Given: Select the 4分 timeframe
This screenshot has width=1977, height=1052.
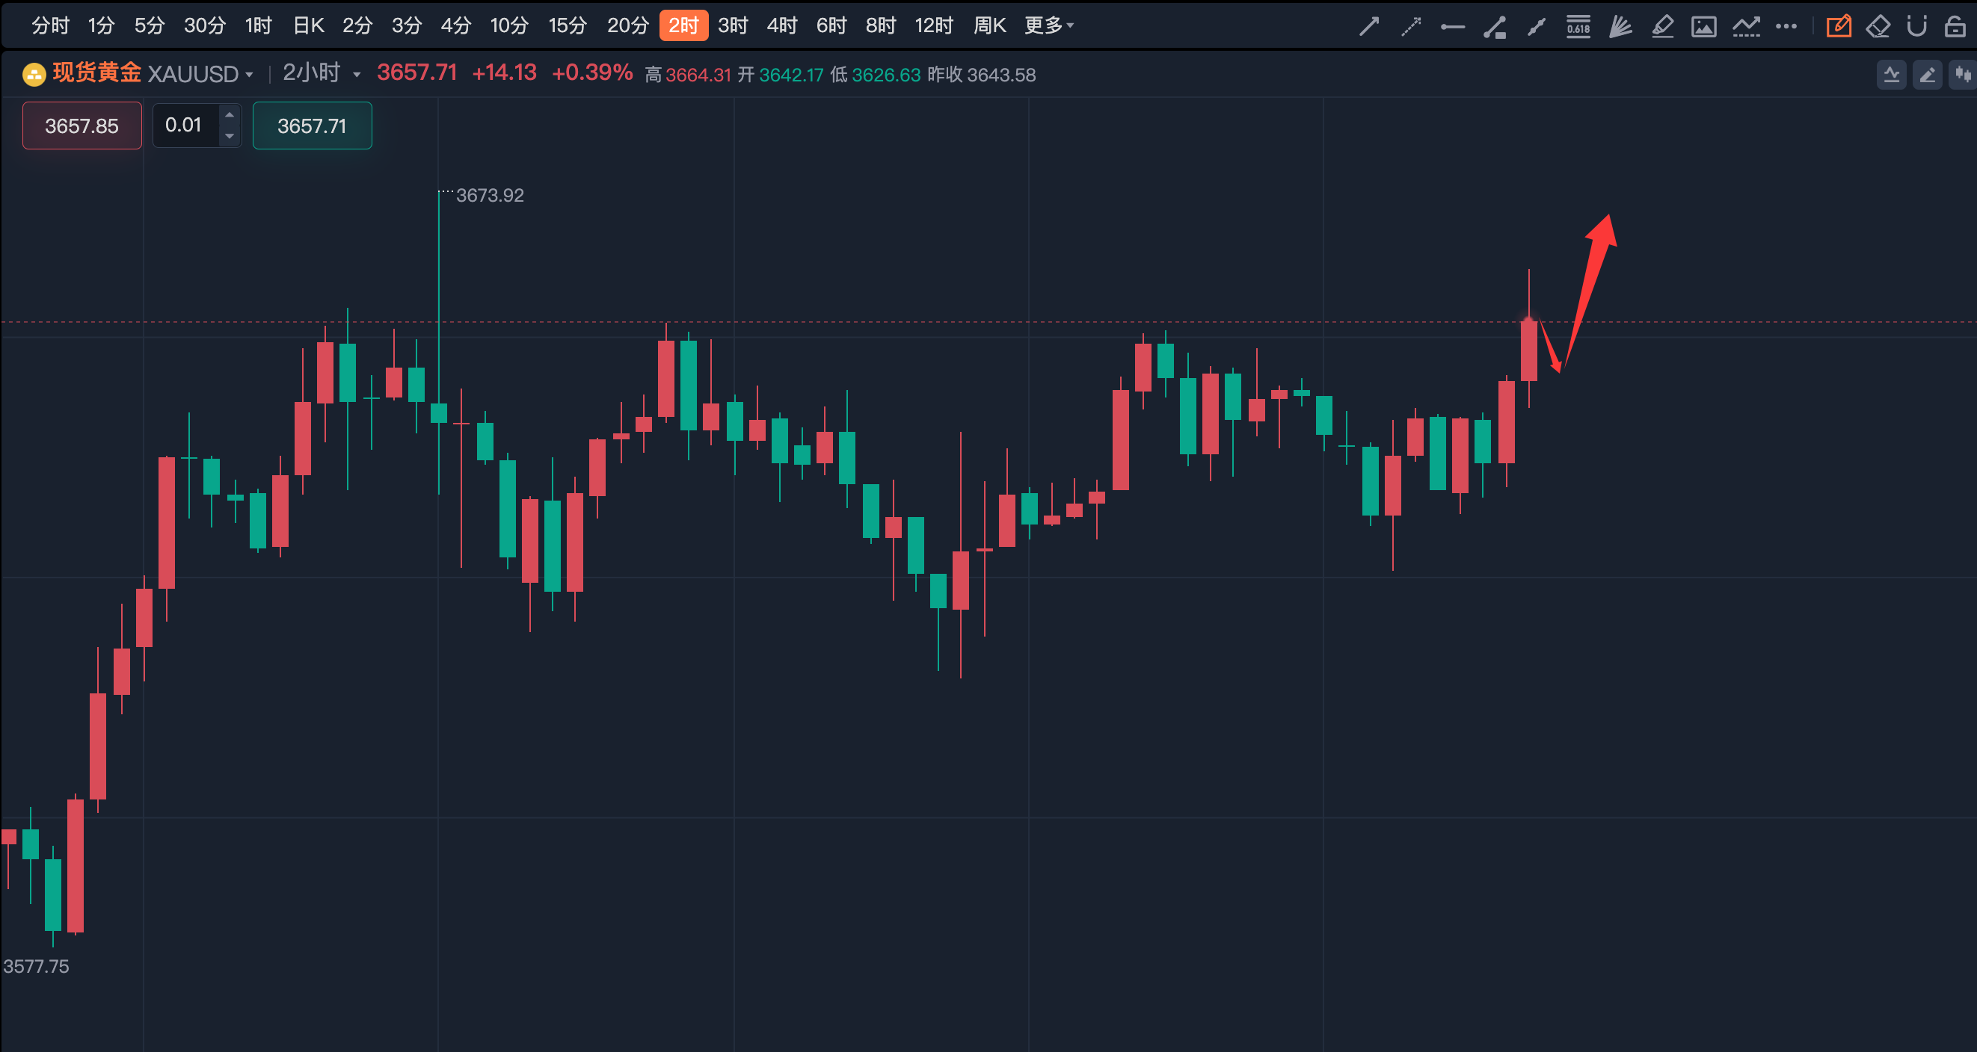Looking at the screenshot, I should pyautogui.click(x=456, y=26).
